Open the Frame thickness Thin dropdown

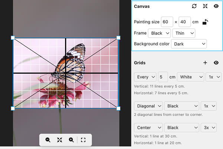(184, 33)
